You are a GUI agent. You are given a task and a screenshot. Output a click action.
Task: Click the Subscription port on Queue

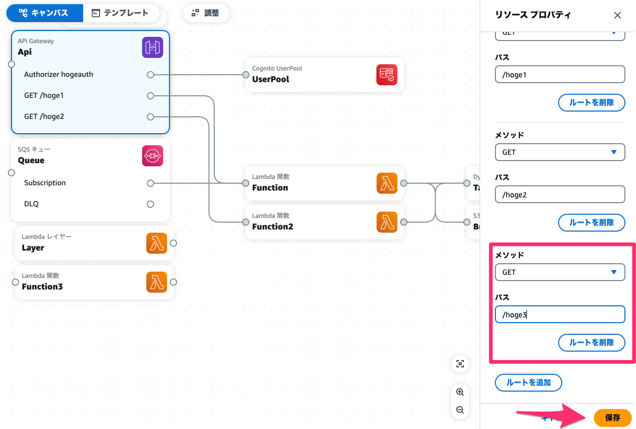pyautogui.click(x=151, y=183)
